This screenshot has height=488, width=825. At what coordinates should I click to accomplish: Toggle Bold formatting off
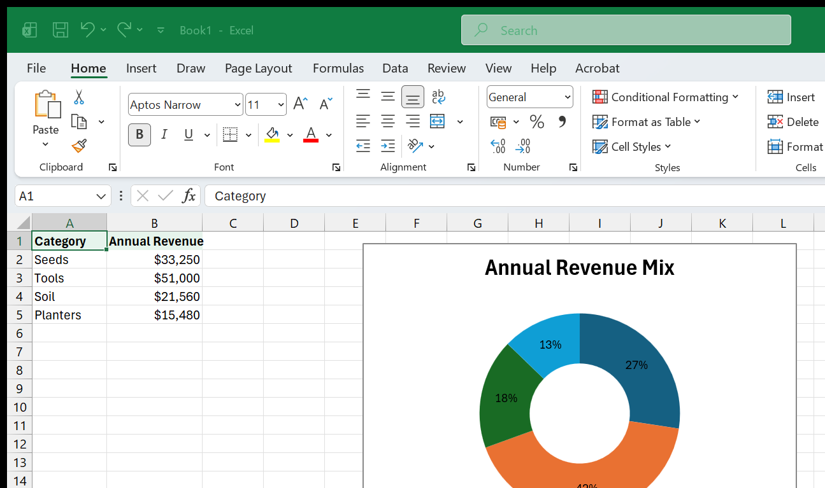[140, 134]
